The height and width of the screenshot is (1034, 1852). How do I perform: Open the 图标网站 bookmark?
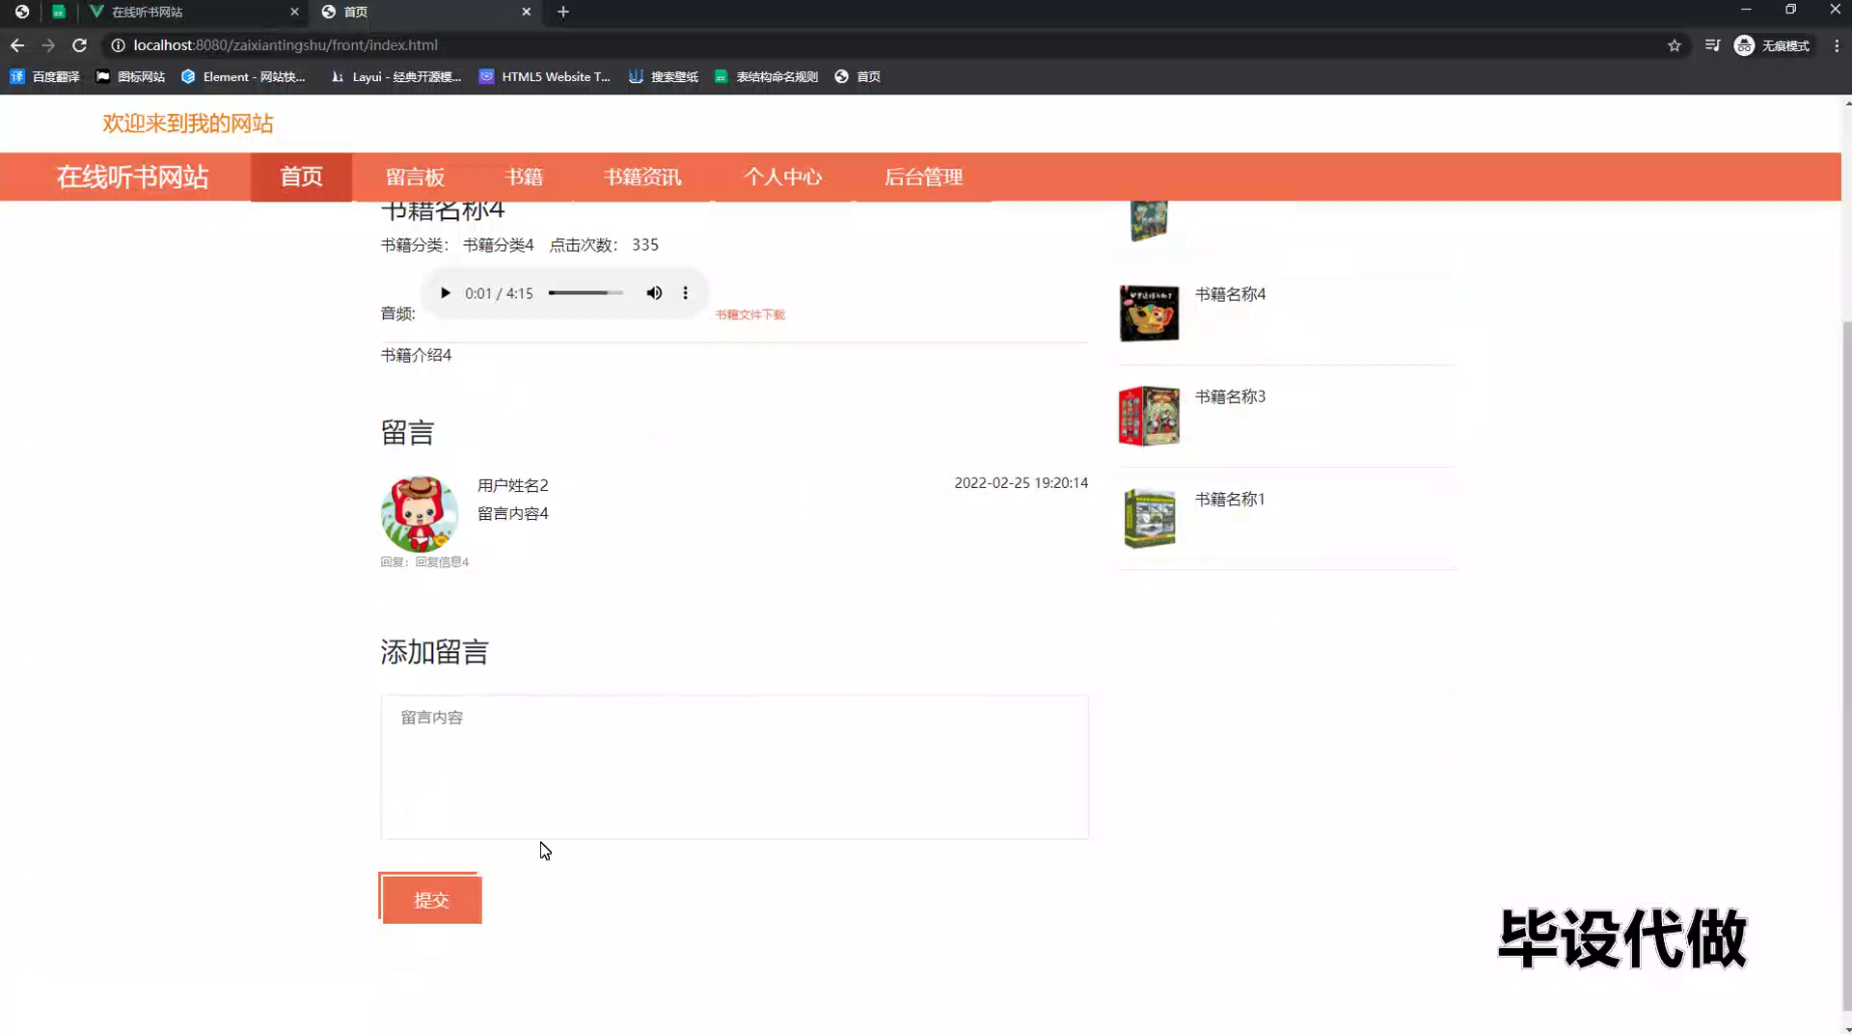(130, 77)
